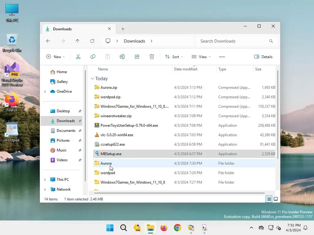Click the Share icon in toolbar
The image size is (314, 235).
click(137, 57)
